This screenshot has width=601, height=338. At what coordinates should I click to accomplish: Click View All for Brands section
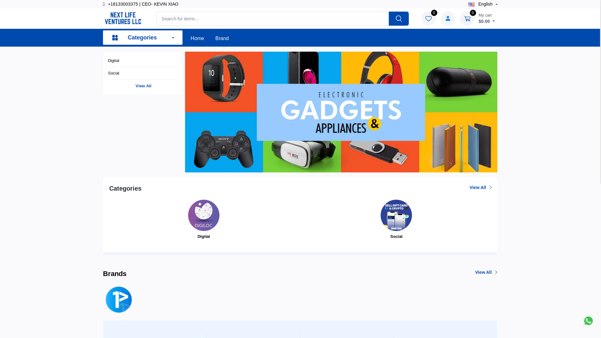486,272
